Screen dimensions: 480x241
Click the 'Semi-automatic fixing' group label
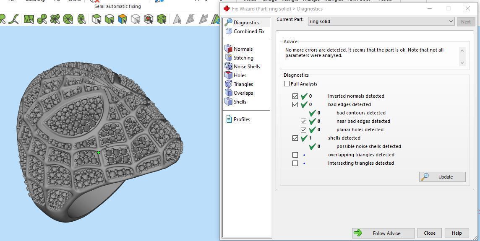pos(117,6)
